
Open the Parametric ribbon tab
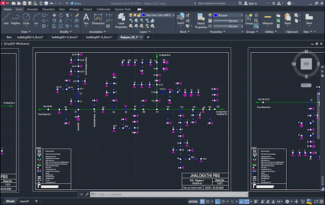(48, 10)
